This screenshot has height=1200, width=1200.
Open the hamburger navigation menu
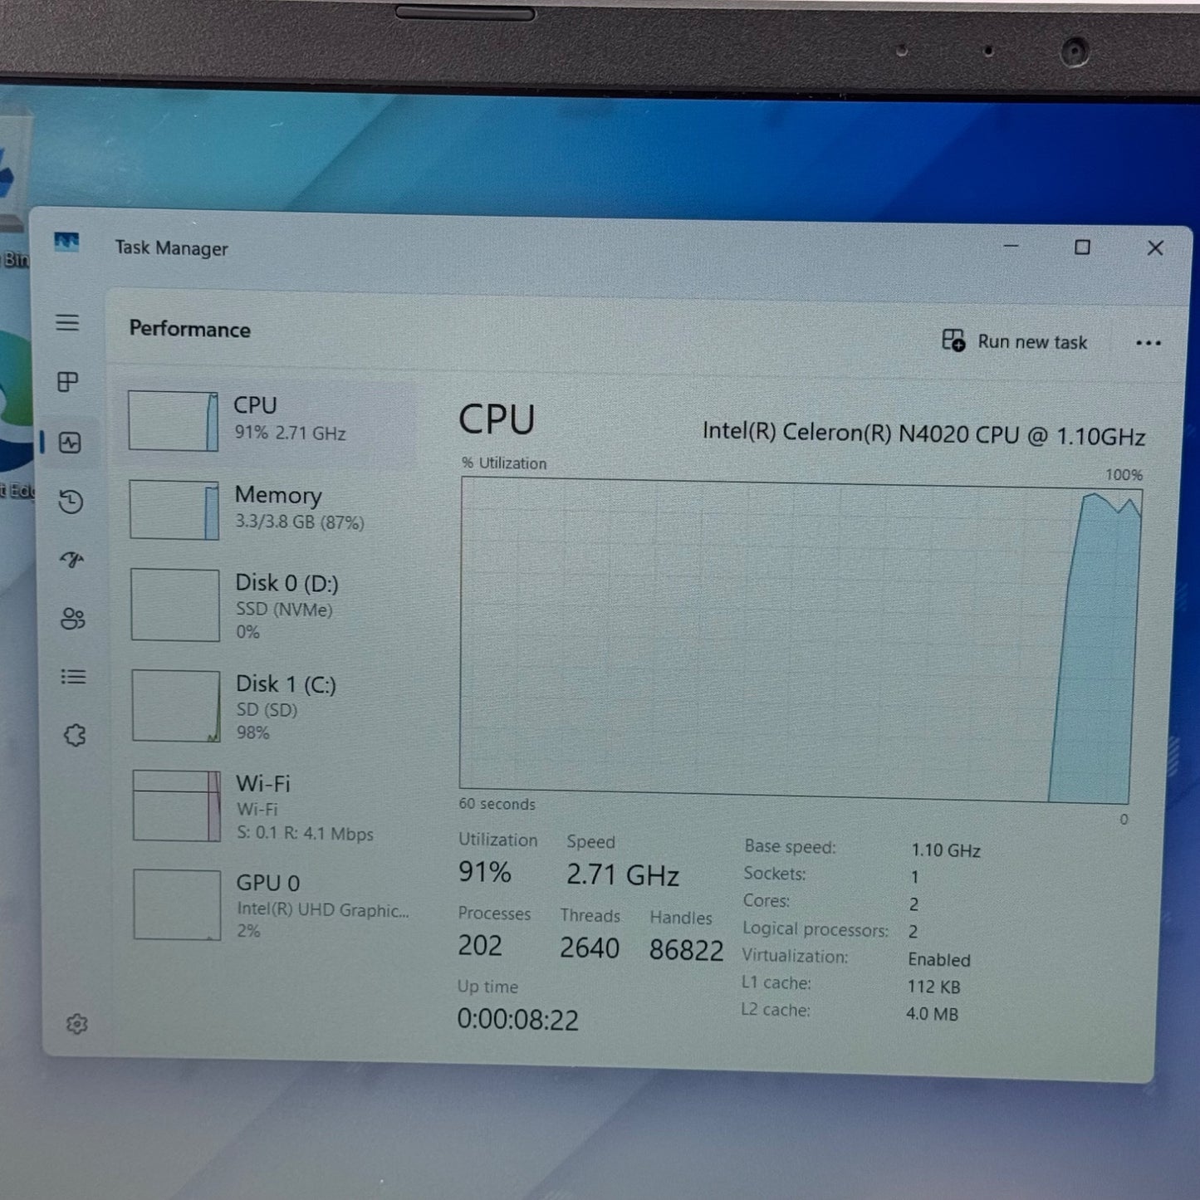click(67, 322)
